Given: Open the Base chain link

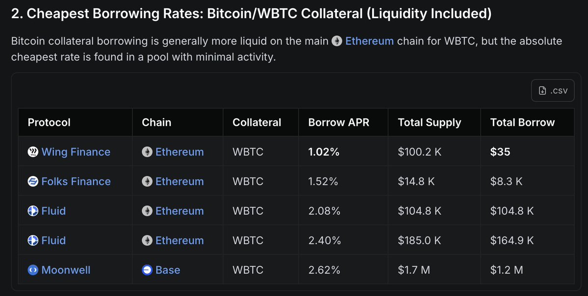Looking at the screenshot, I should pyautogui.click(x=168, y=270).
